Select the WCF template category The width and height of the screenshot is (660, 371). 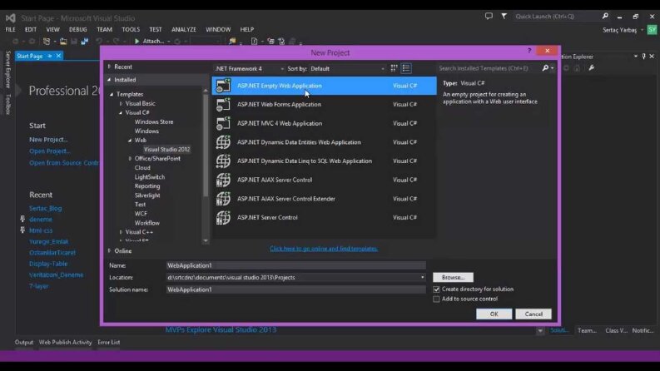click(x=141, y=214)
